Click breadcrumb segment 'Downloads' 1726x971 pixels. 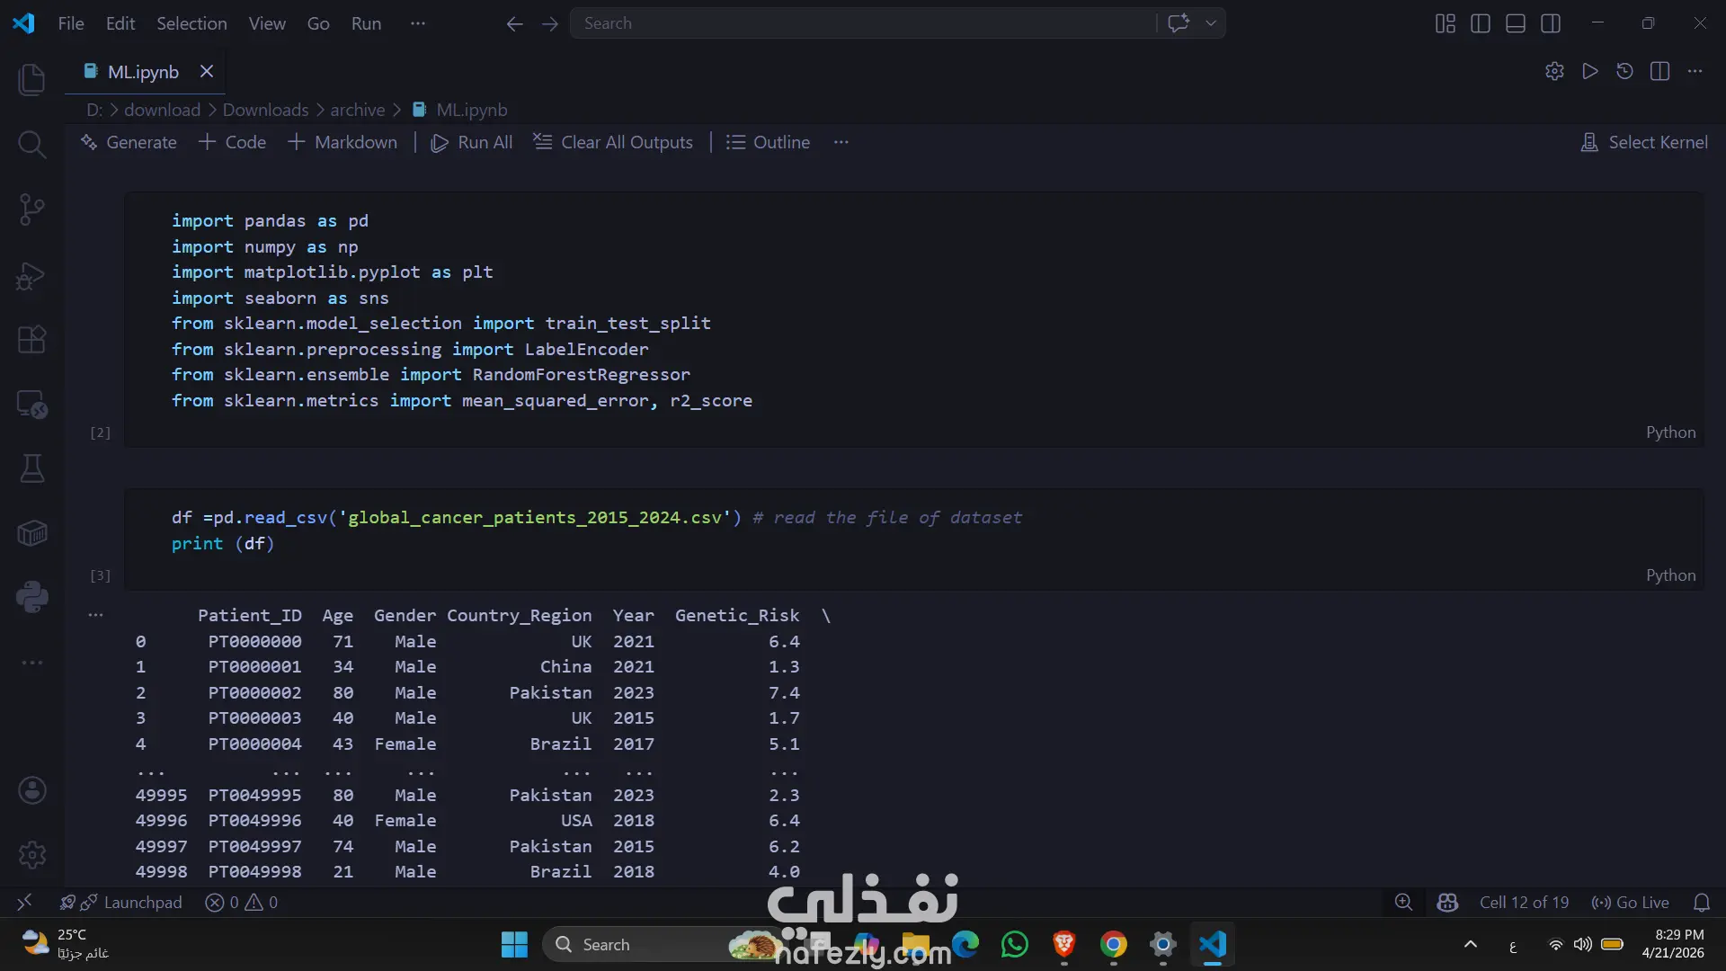click(x=265, y=110)
